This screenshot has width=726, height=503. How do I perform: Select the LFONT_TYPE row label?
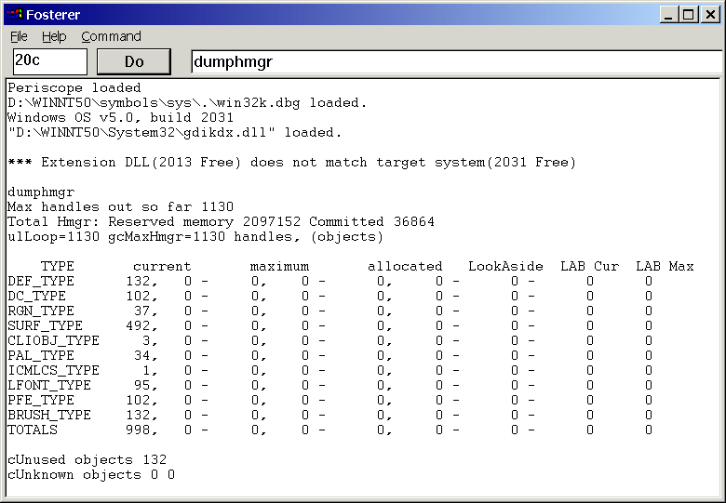[x=49, y=386]
